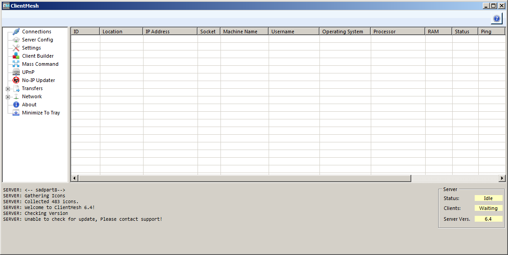Click the UPnP icon in the sidebar

(16, 72)
